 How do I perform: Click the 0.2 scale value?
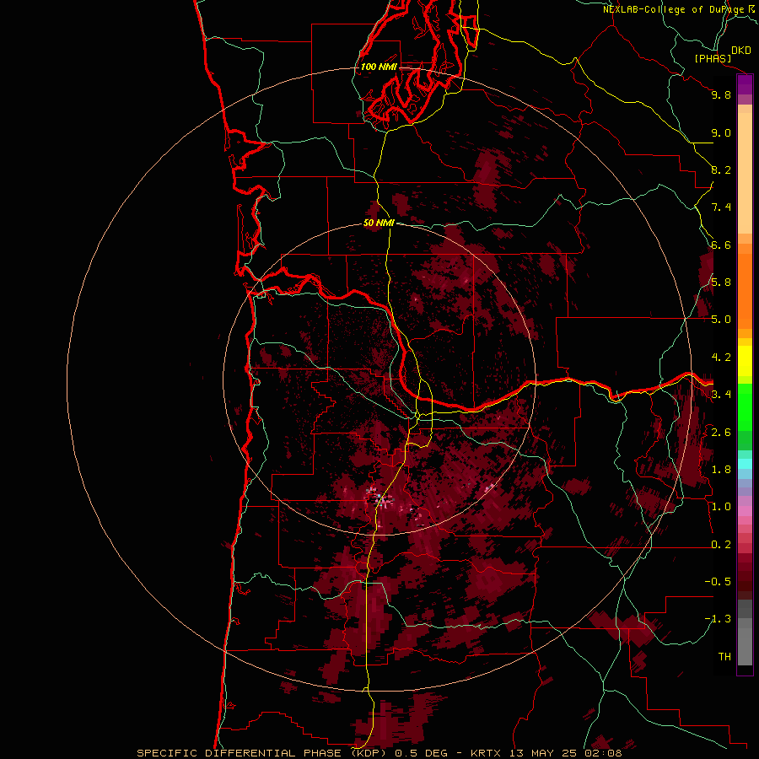click(x=721, y=545)
